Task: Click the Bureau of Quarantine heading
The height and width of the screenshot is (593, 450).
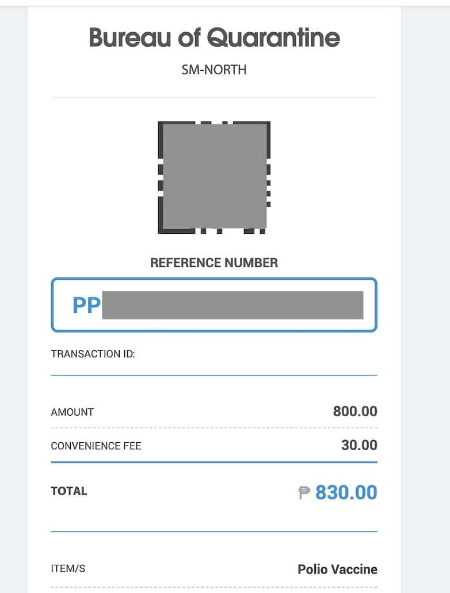Action: tap(214, 39)
